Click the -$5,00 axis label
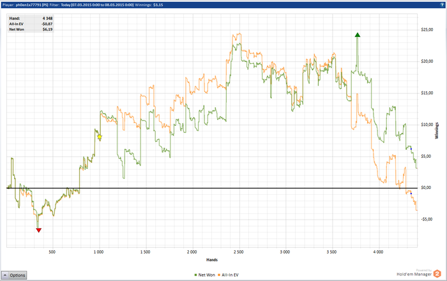The height and width of the screenshot is (281, 447). pyautogui.click(x=427, y=219)
